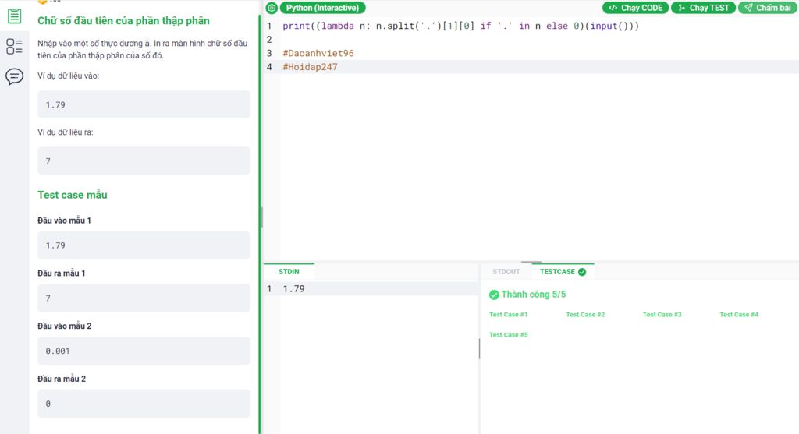799x434 pixels.
Task: Switch to the STDOUT tab
Action: pyautogui.click(x=506, y=272)
